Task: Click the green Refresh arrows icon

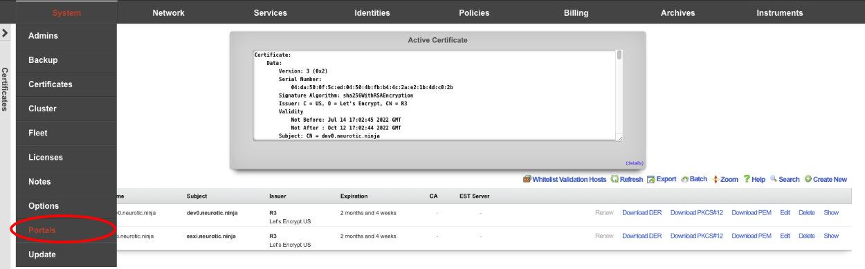Action: (614, 179)
